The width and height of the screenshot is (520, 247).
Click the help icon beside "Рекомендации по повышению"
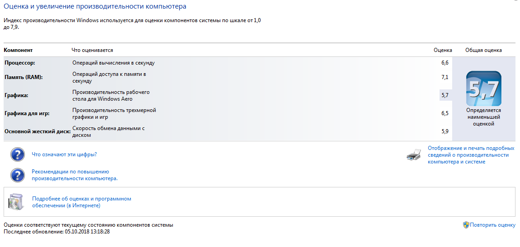(x=18, y=175)
